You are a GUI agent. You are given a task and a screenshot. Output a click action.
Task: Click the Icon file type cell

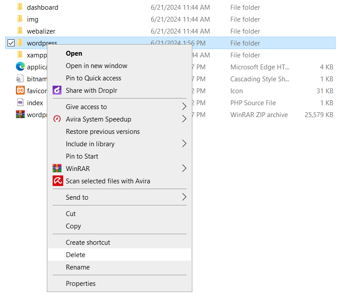tap(237, 91)
